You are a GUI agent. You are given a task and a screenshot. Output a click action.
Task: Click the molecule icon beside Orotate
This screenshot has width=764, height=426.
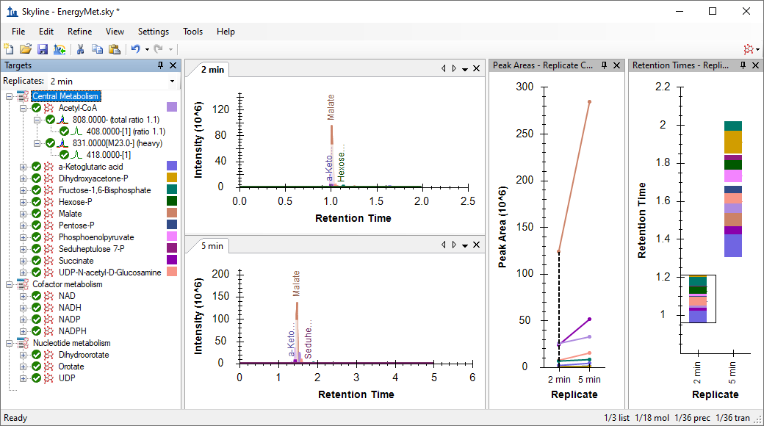[48, 367]
